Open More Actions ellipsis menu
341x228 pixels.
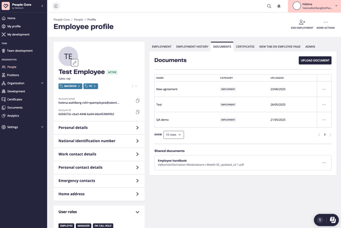(x=326, y=22)
